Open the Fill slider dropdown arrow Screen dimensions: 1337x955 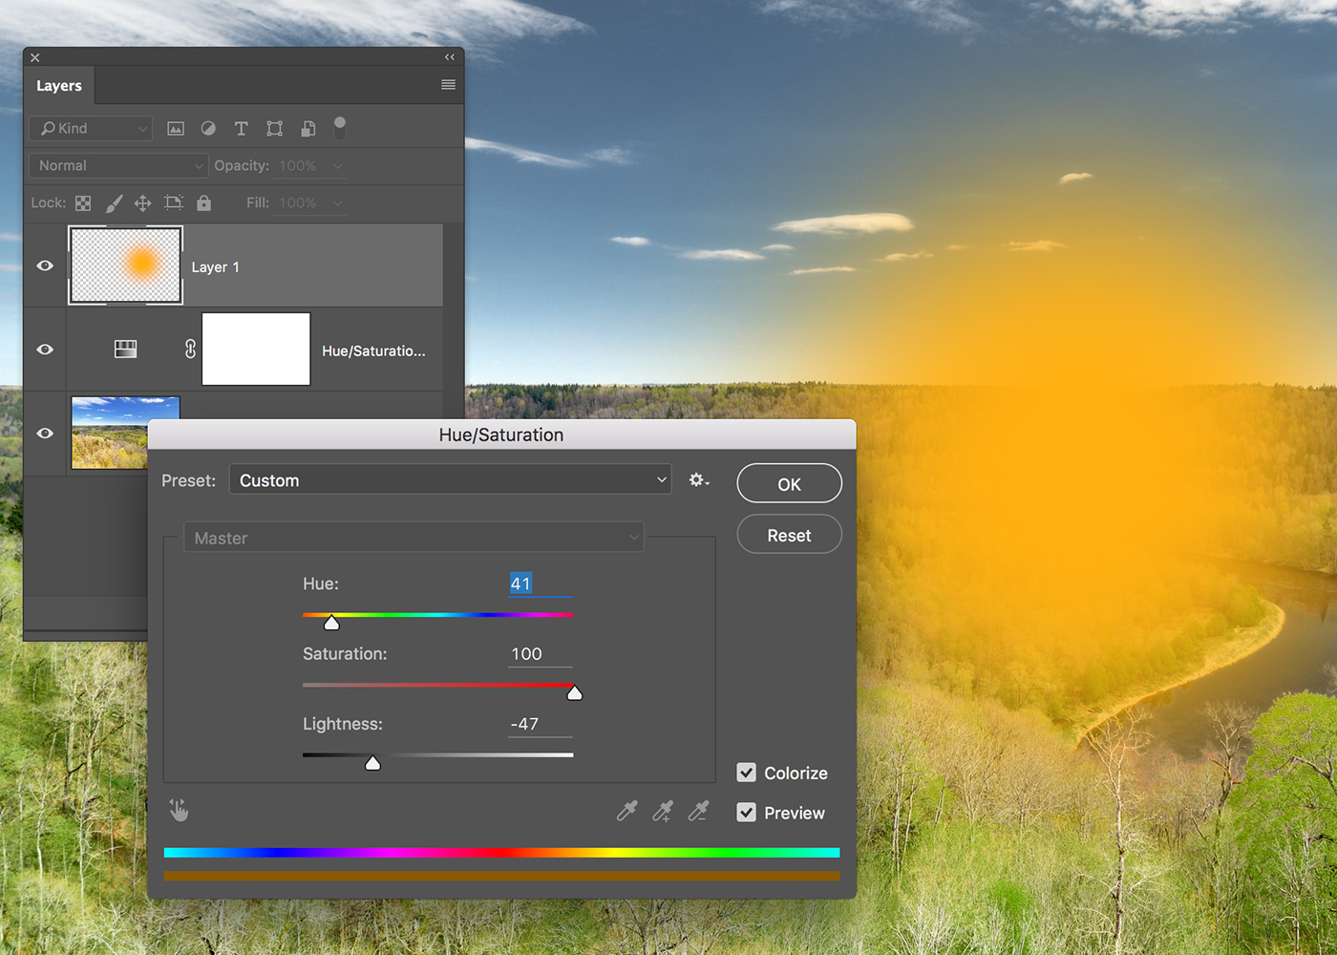pos(337,203)
